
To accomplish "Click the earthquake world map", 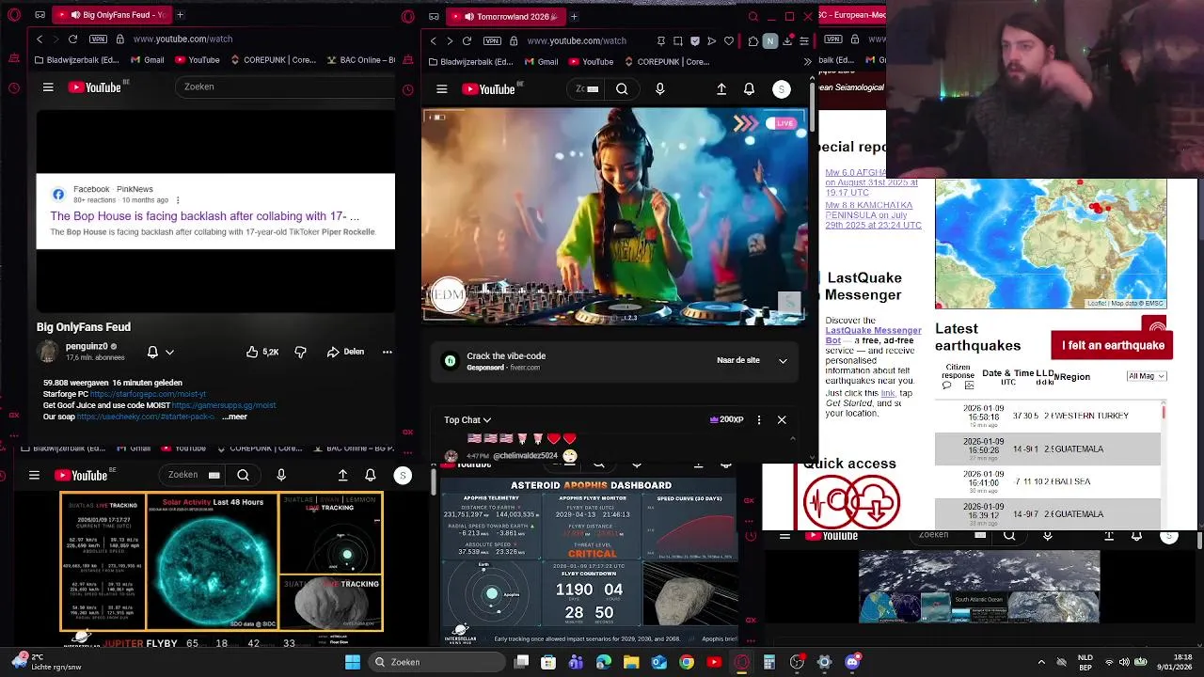I will (1051, 244).
